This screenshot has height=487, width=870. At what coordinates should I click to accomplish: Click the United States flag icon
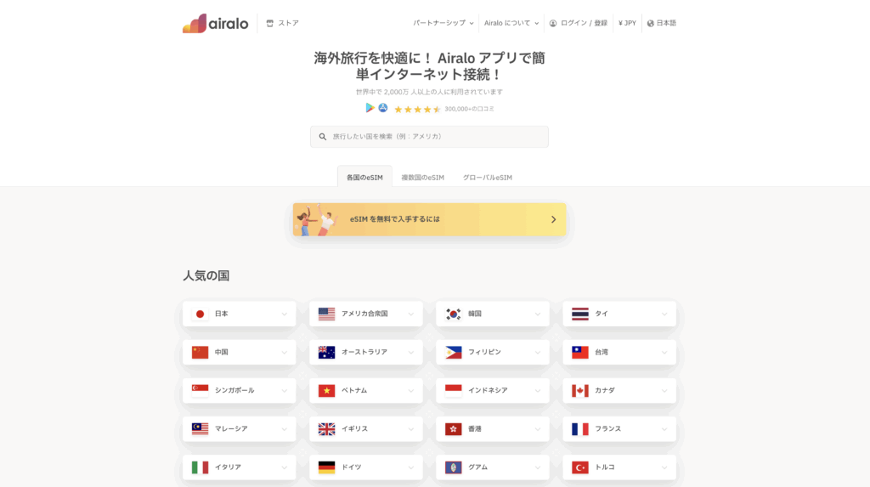[326, 314]
